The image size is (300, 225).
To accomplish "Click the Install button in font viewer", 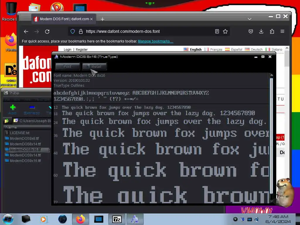I will 94,67.
